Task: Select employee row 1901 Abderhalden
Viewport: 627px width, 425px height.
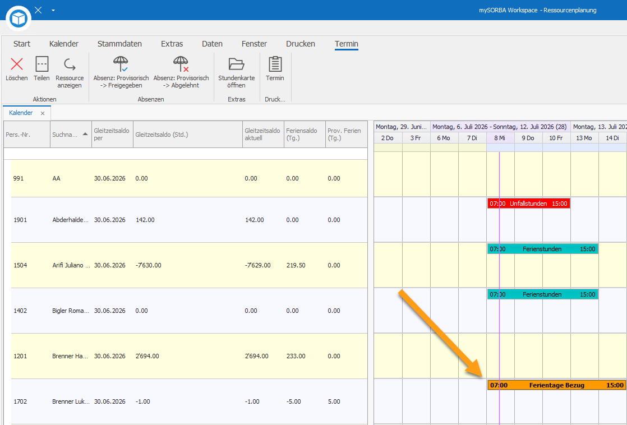Action: [x=189, y=220]
